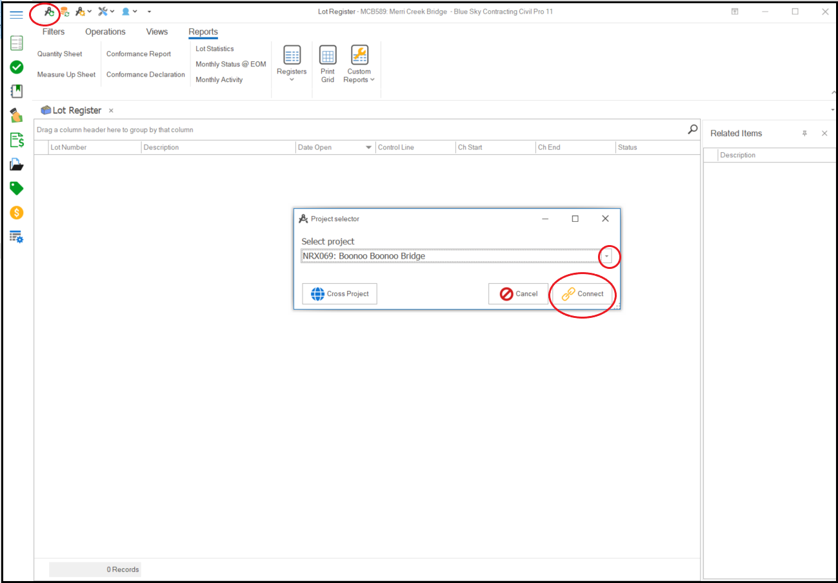Image resolution: width=838 pixels, height=583 pixels.
Task: Open the Custom Reports dropdown
Action: 359,64
